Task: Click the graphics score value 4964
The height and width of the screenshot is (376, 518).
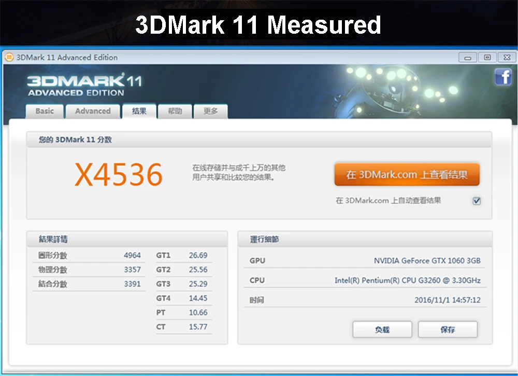Action: 132,255
